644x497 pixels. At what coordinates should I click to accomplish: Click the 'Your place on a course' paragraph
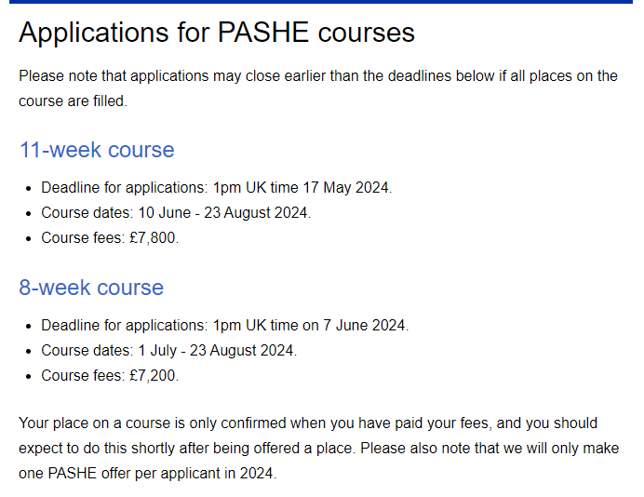point(318,448)
